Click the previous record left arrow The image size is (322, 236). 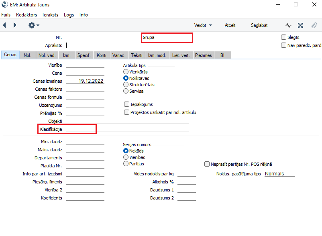(4, 25)
